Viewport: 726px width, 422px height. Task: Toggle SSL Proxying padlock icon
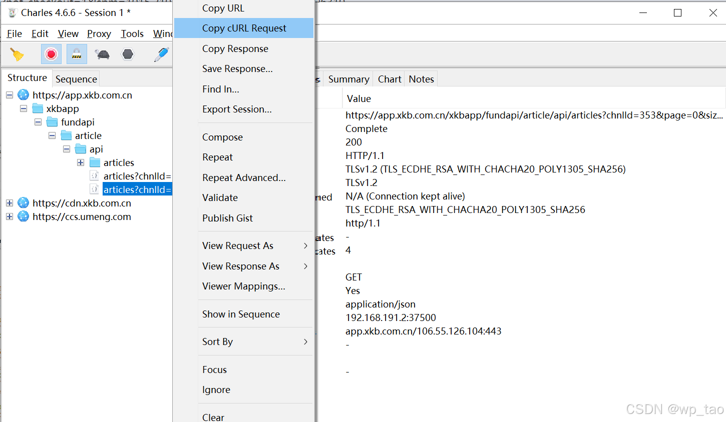[77, 54]
